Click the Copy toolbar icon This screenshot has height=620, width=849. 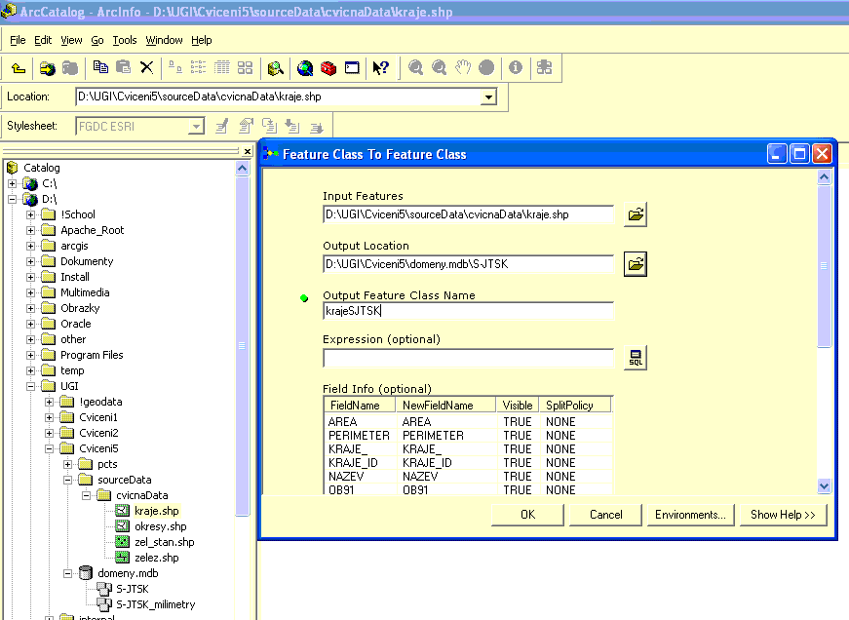[x=100, y=67]
